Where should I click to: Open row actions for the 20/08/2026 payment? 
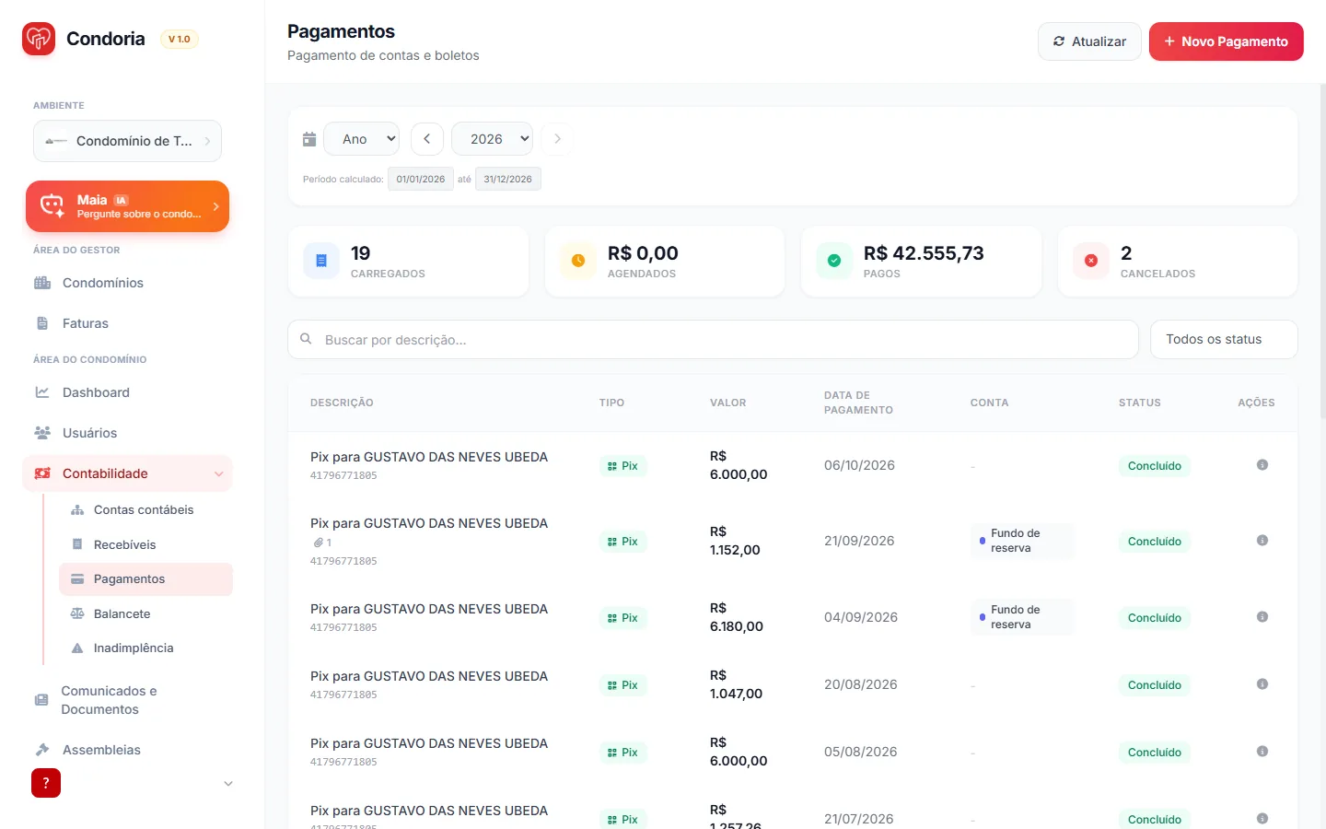[1262, 684]
